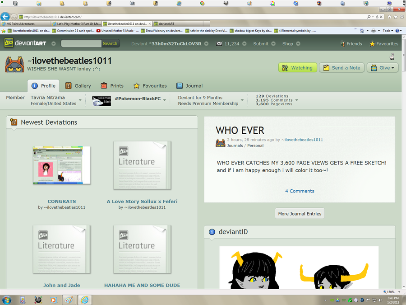Switch to the deviantART browser tab
Screen dimensions: 406x305
pyautogui.click(x=178, y=23)
